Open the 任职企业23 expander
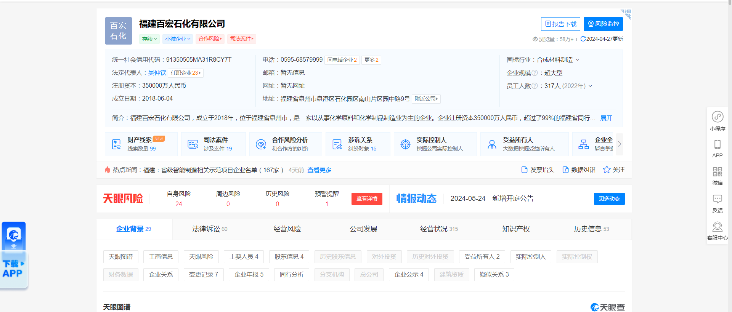Screen dimensions: 732x312 pyautogui.click(x=186, y=73)
